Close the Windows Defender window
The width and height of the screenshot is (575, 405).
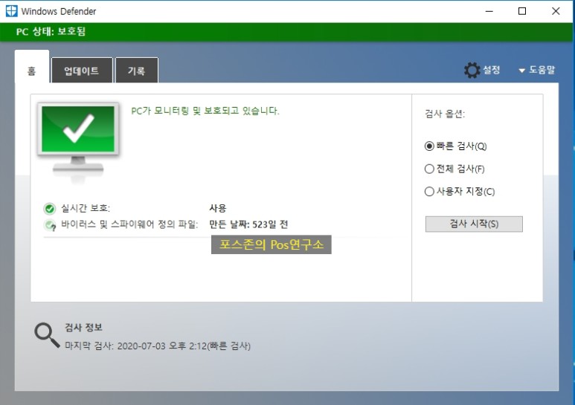pos(556,11)
